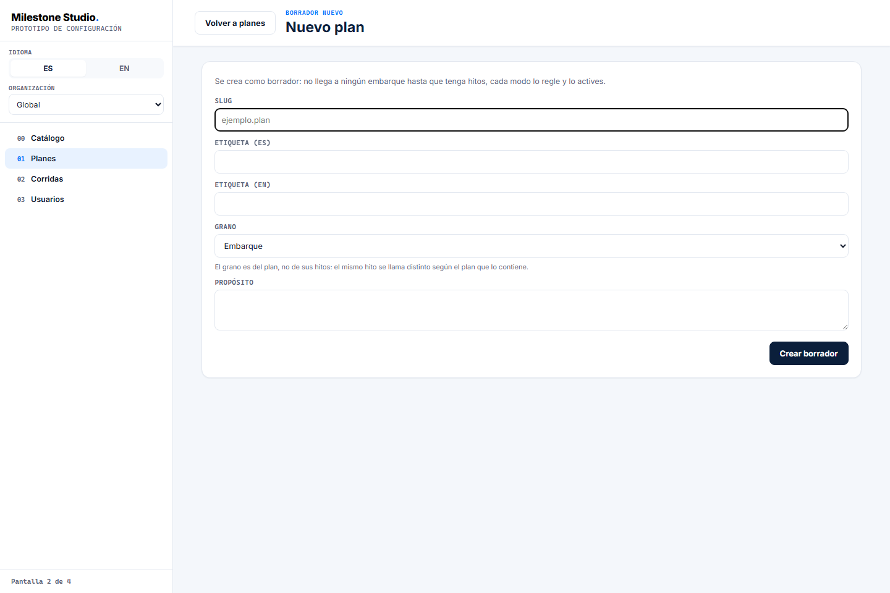Click the Milestone Studio title

click(55, 17)
